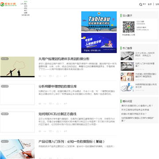The height and width of the screenshot is (159, 159).
Task: Open question 开发工程师如何培养业务思维
Action: (135, 110)
